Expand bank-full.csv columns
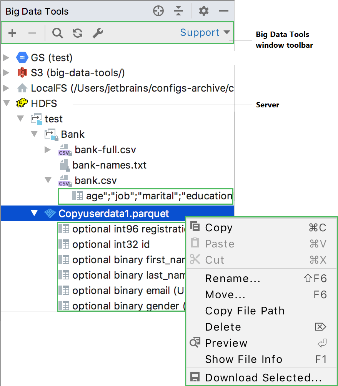338x386 pixels. point(48,150)
